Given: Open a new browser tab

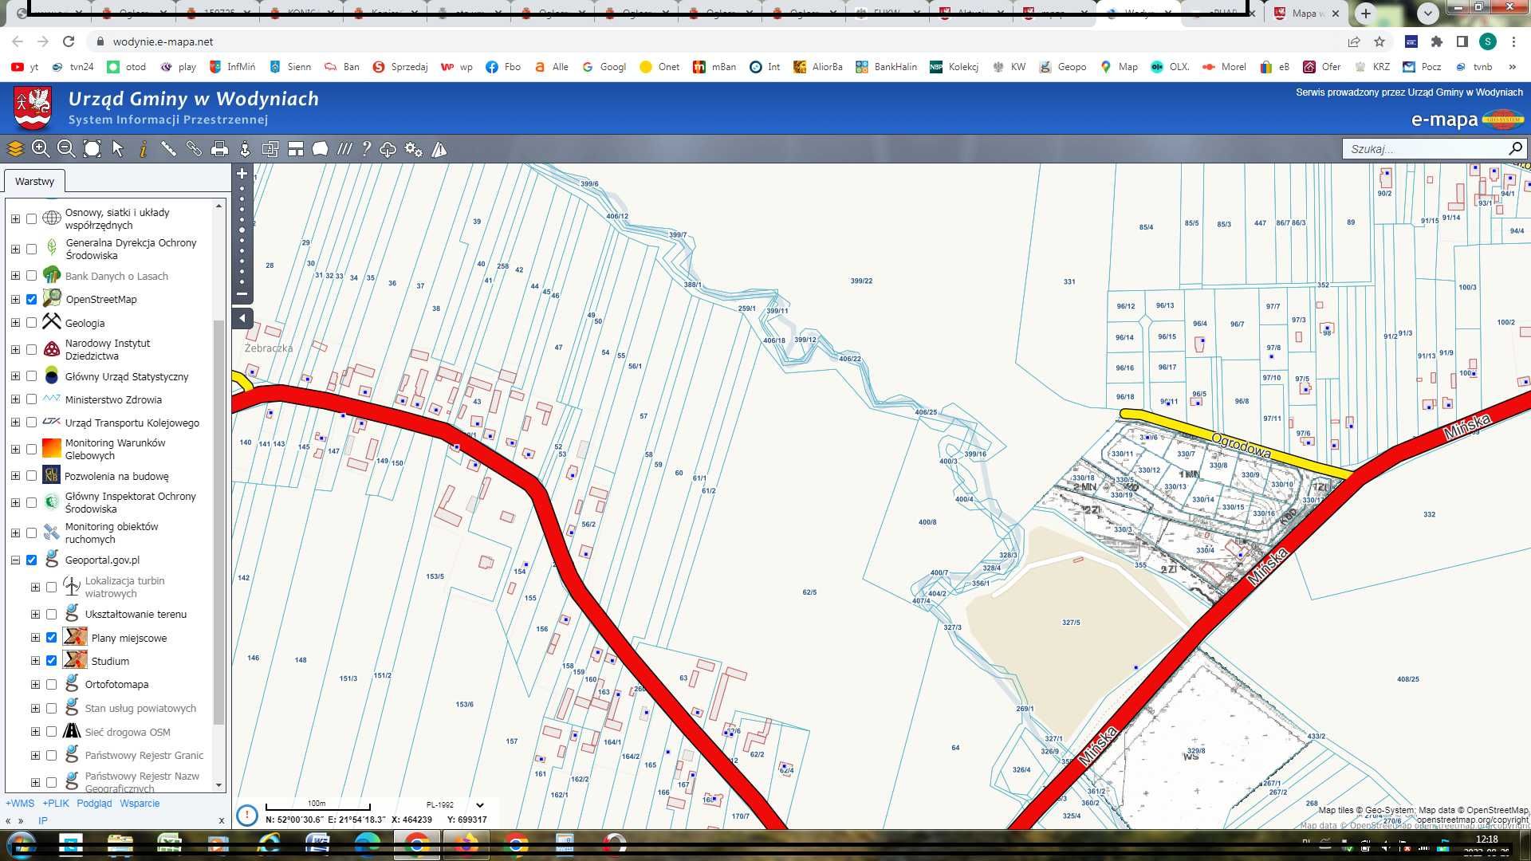Looking at the screenshot, I should [1366, 14].
